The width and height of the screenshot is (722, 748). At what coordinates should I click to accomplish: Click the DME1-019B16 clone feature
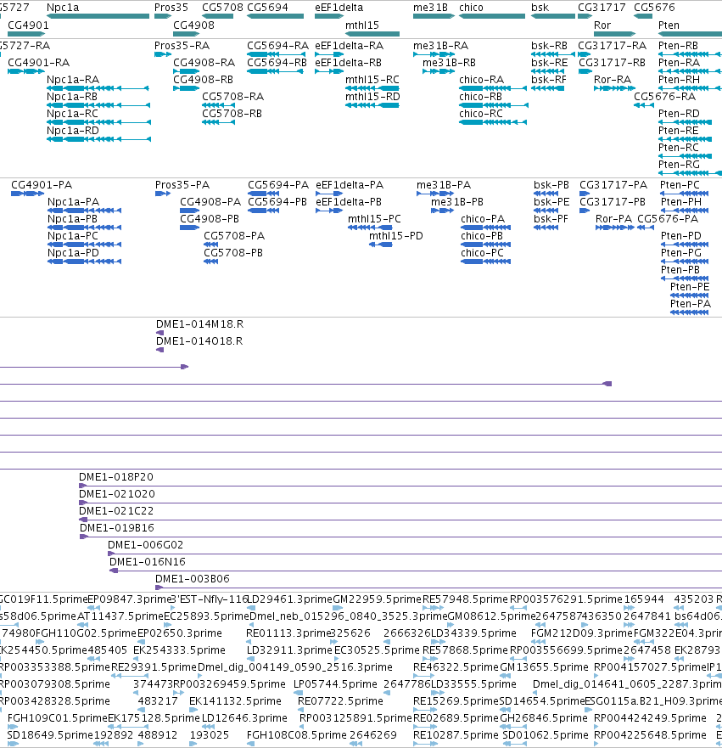coord(400,537)
